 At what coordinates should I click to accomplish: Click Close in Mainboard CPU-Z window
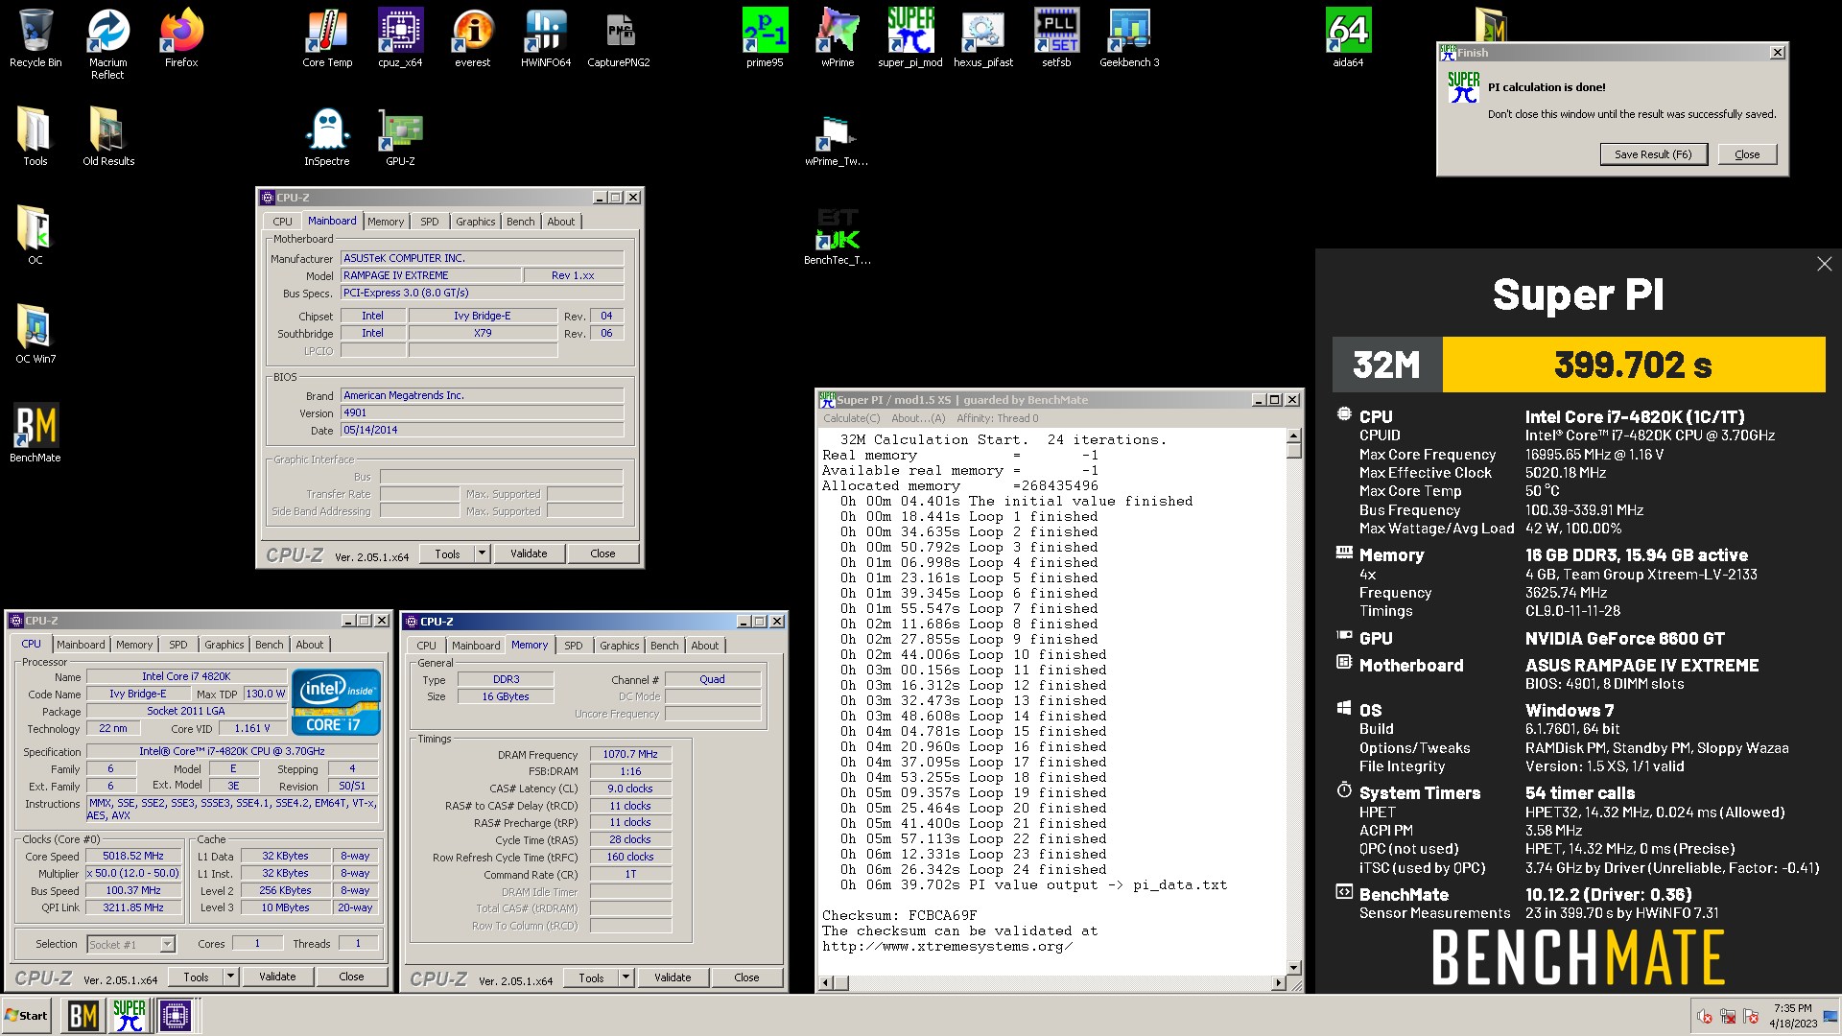pyautogui.click(x=602, y=553)
